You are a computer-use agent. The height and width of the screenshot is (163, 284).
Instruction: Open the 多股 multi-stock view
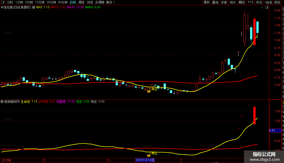224,2
